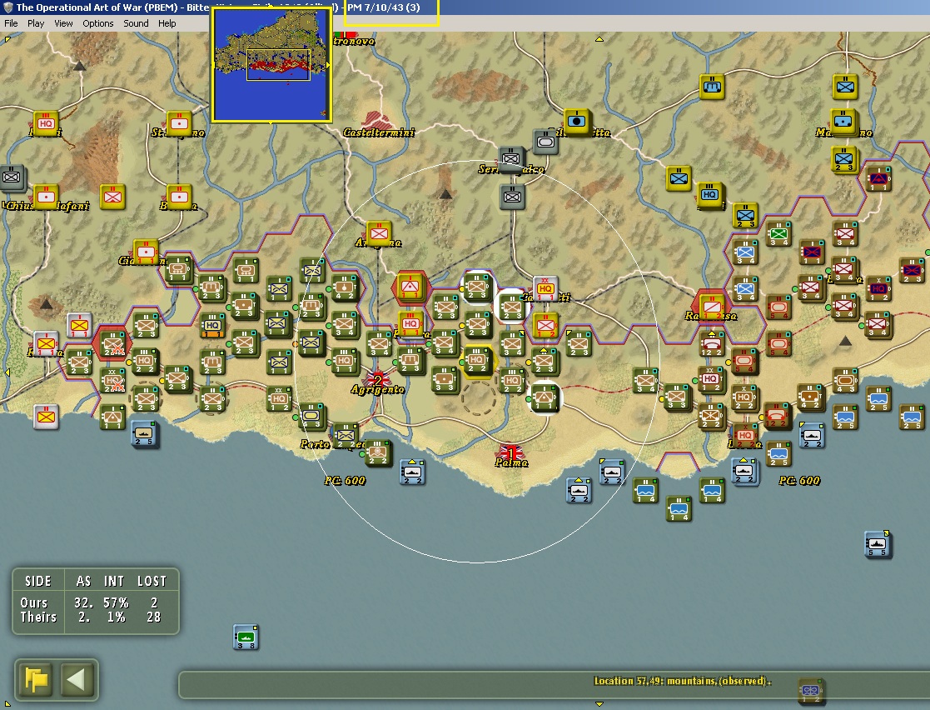
Task: Click inside the overview minimap
Action: click(271, 65)
